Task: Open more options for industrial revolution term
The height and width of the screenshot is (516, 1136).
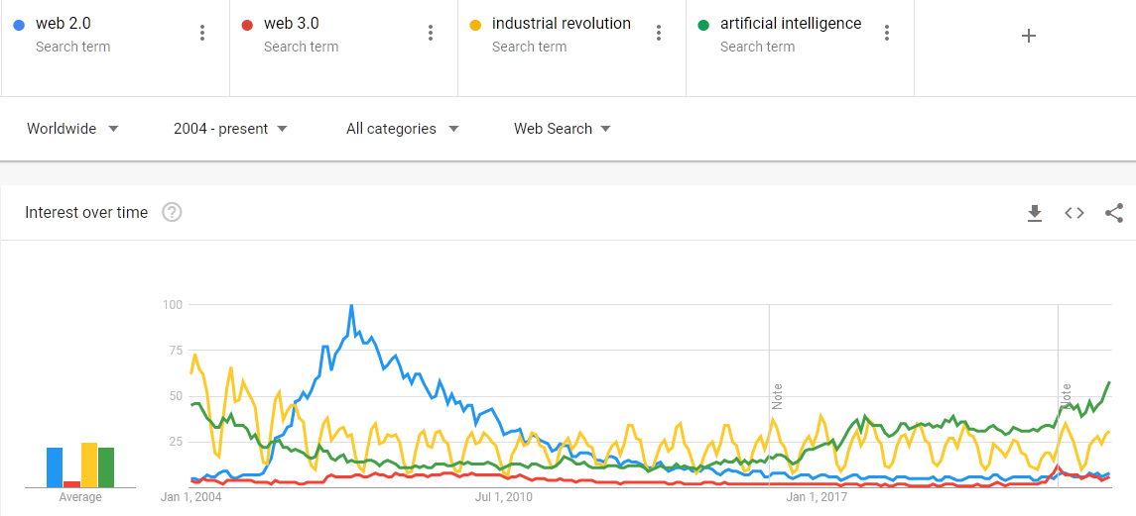Action: (659, 33)
